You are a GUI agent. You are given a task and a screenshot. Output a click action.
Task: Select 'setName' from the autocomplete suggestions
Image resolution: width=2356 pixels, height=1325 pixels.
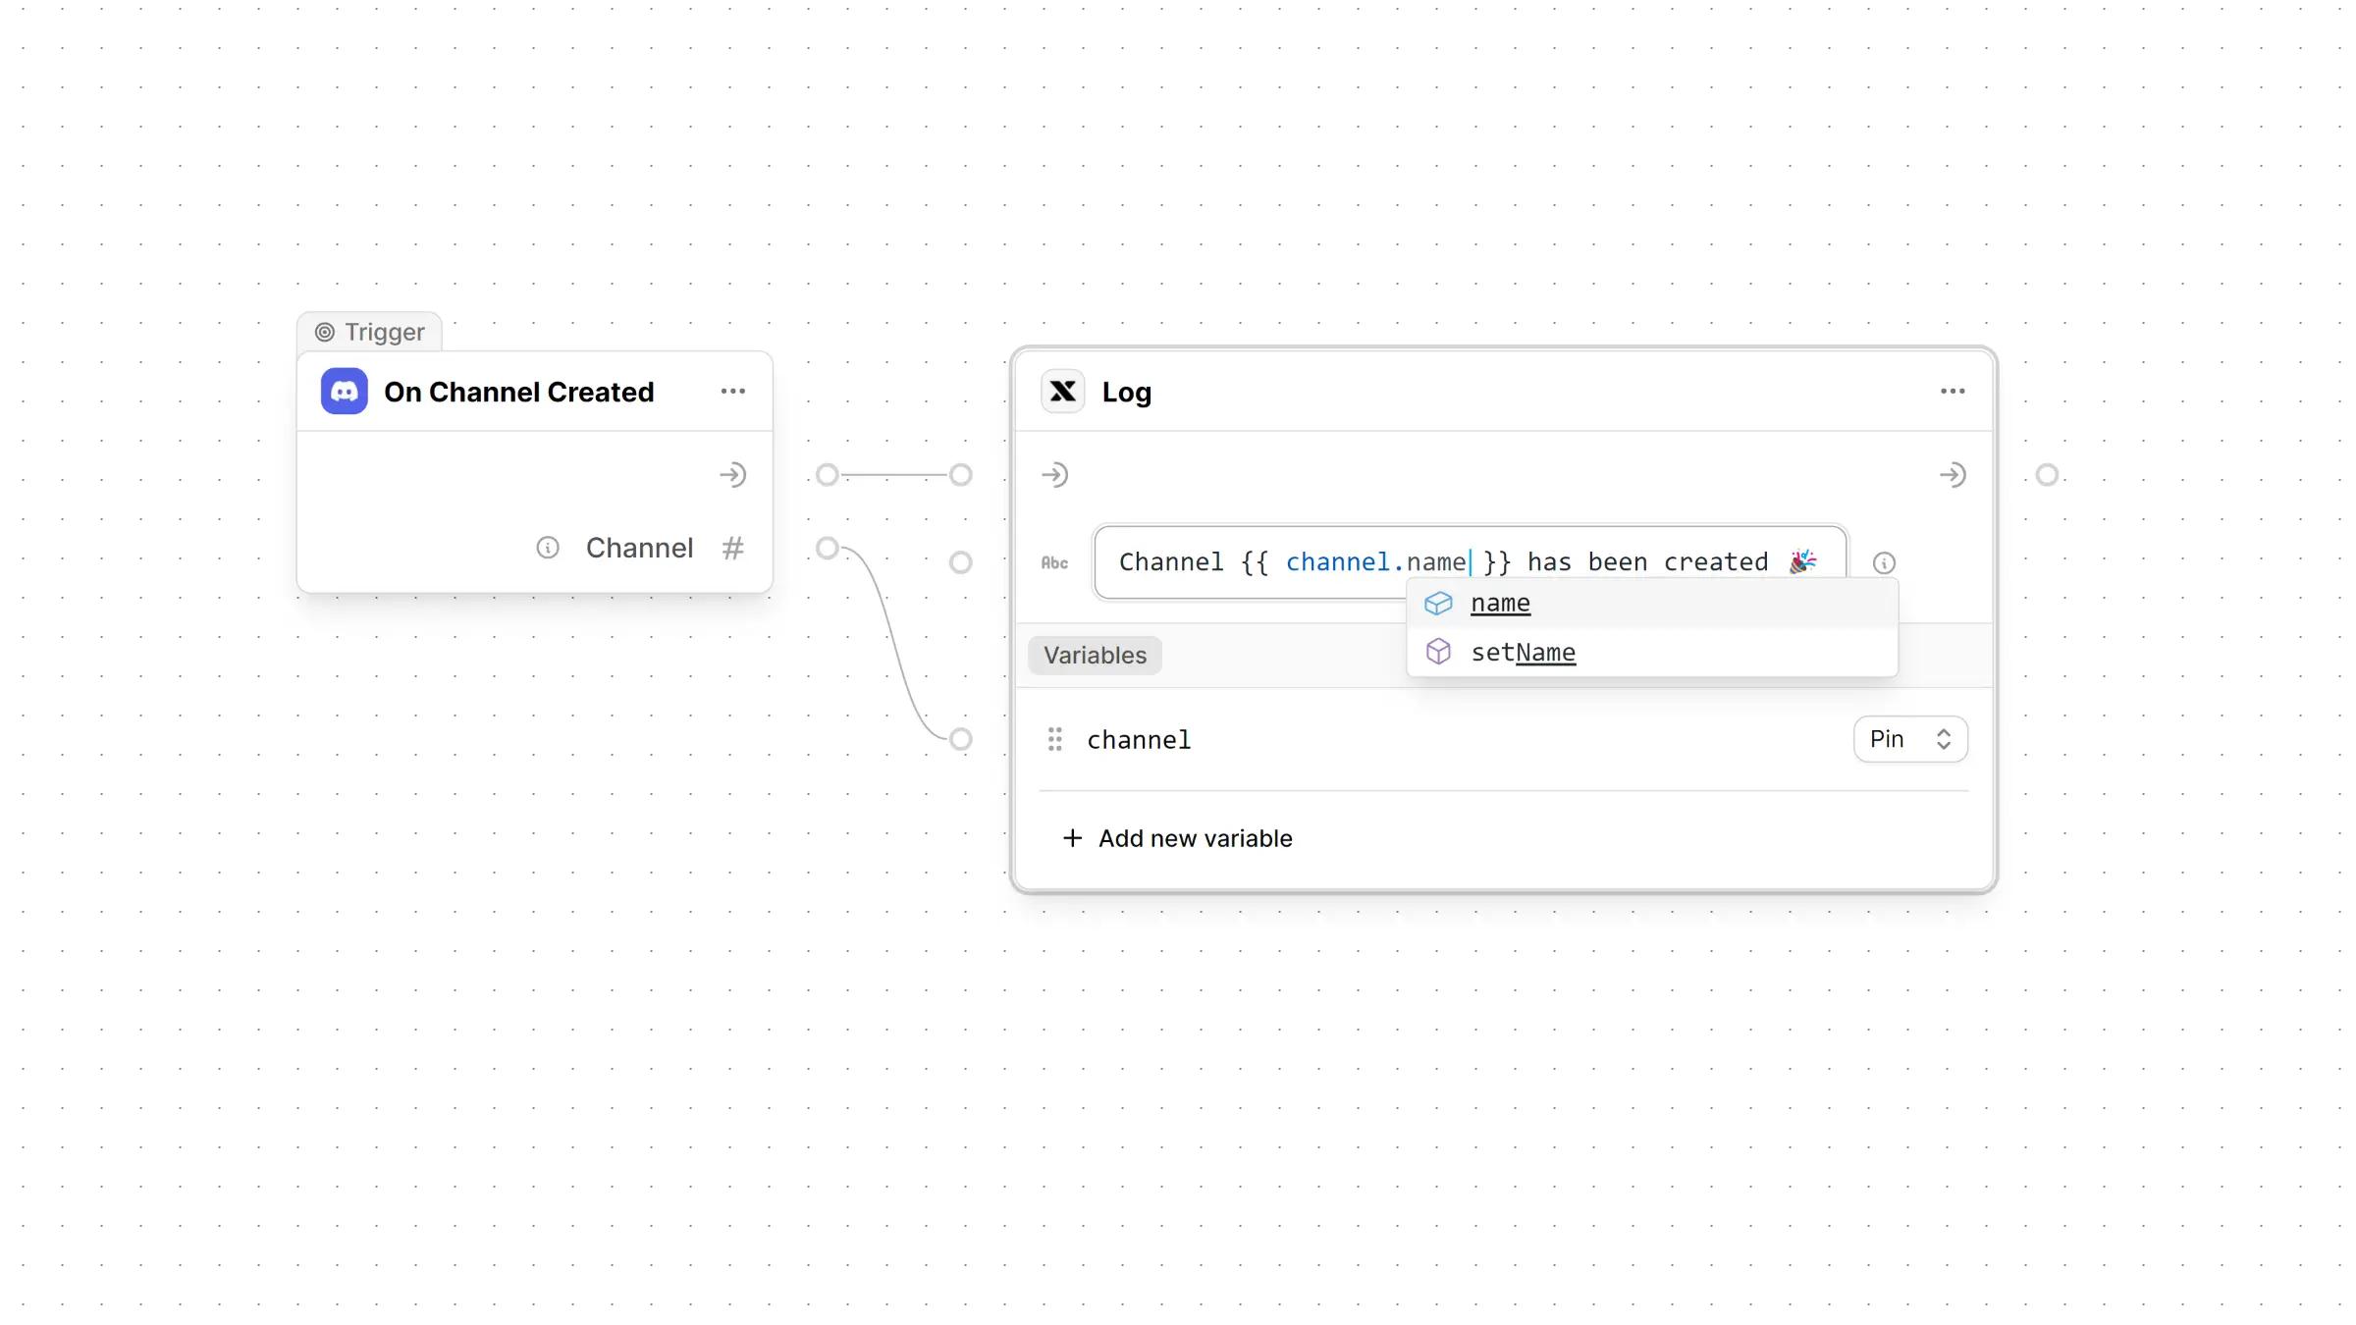(x=1523, y=652)
